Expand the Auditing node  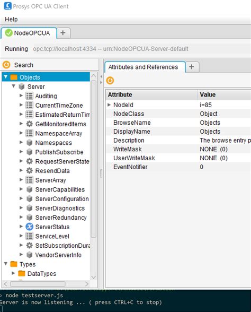(21, 96)
